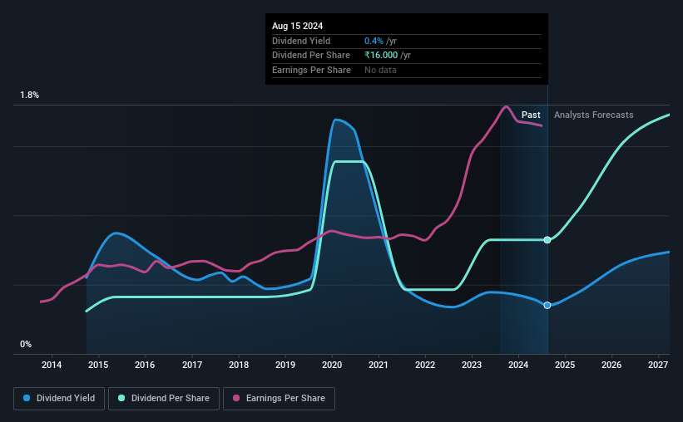Image resolution: width=683 pixels, height=422 pixels.
Task: Click the 2027 x-axis label
Action: 658,365
